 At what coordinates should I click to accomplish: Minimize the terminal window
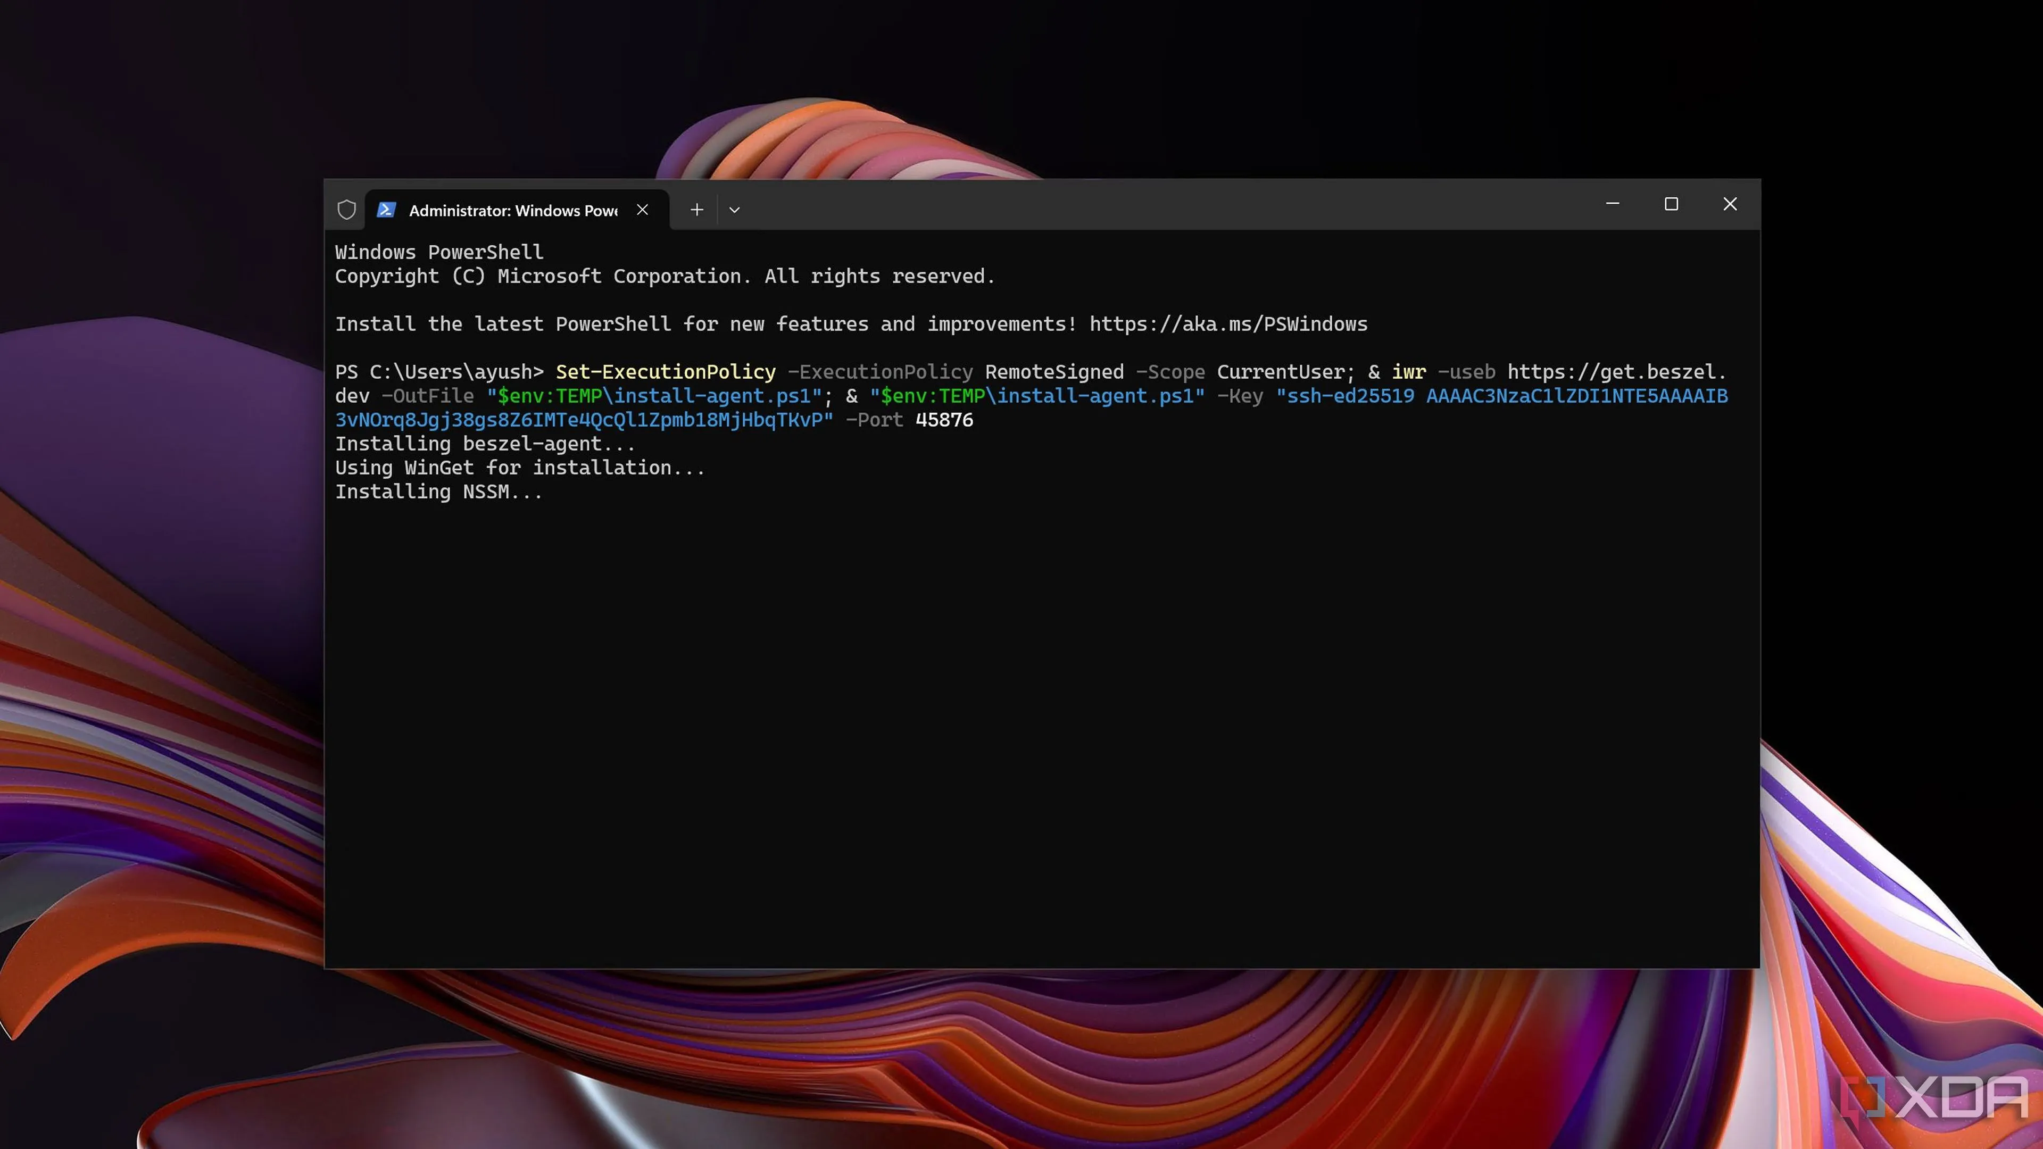(1613, 204)
